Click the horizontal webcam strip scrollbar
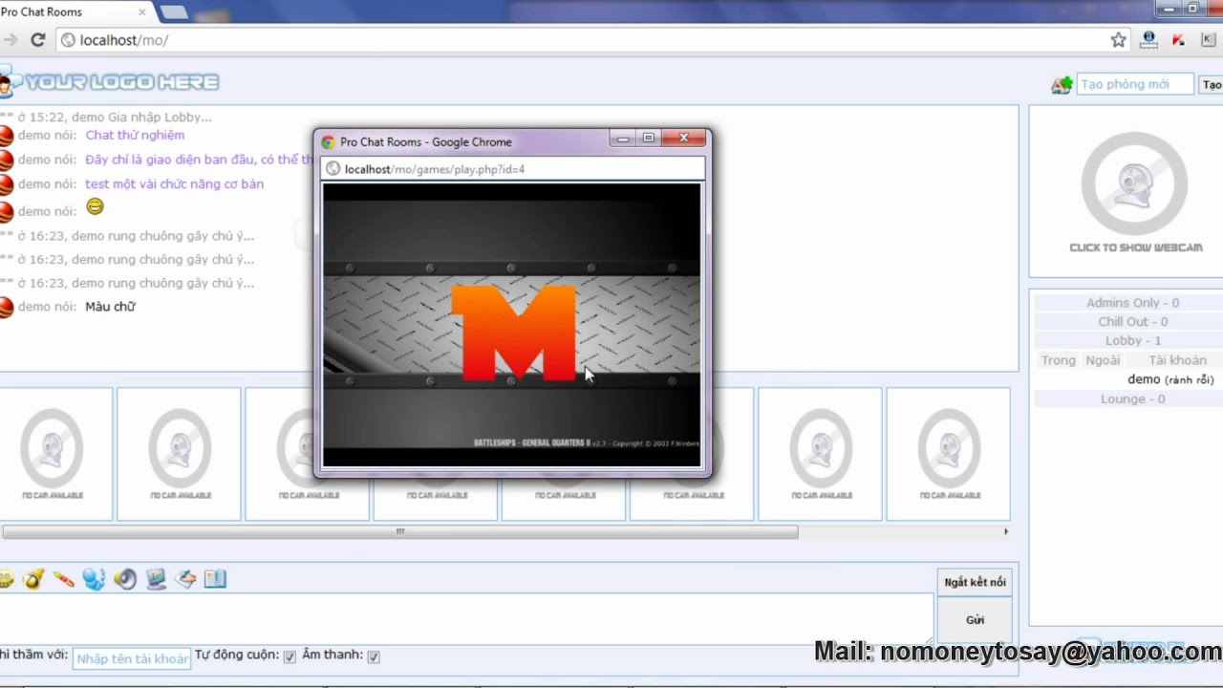 pyautogui.click(x=400, y=532)
